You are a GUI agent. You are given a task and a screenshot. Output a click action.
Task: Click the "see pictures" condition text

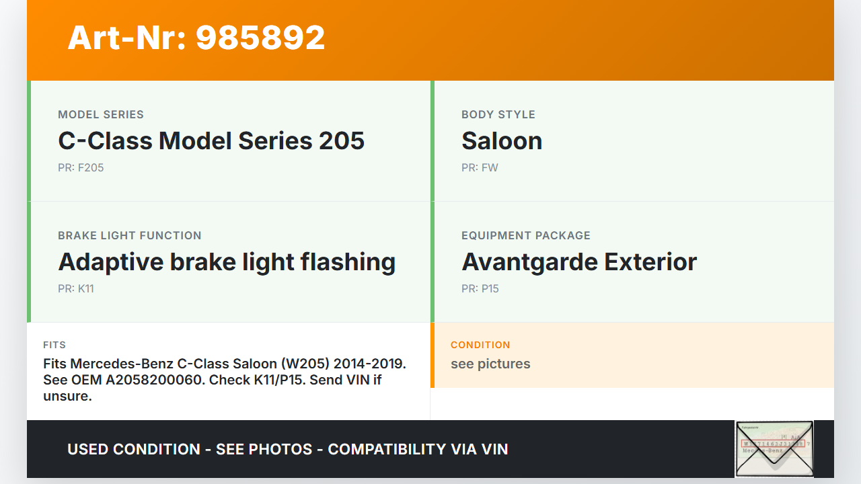(x=490, y=364)
